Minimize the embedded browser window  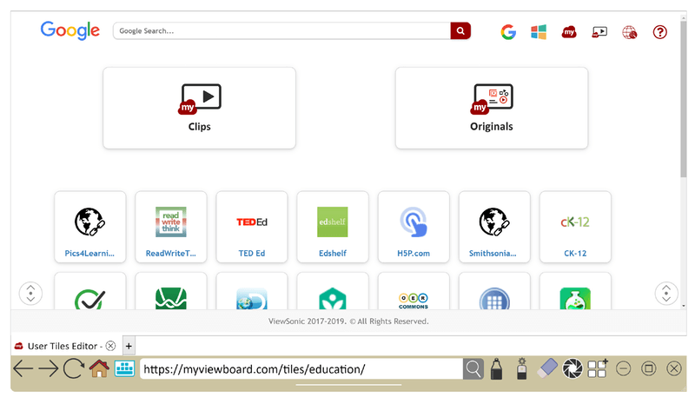623,368
